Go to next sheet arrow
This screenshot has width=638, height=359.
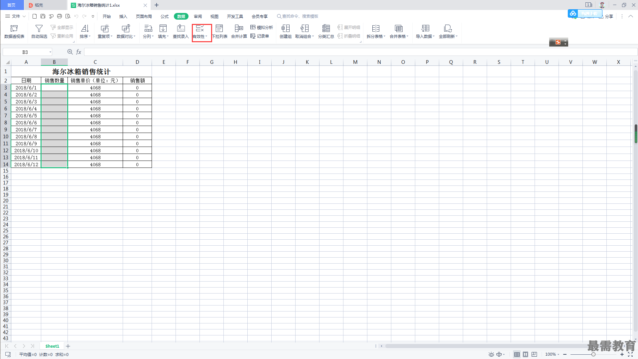click(x=24, y=346)
